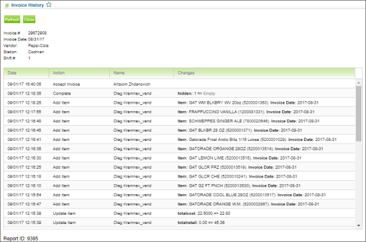The width and height of the screenshot is (366, 242).
Task: Select the GAT GLCR CHE item row
Action: click(x=179, y=176)
